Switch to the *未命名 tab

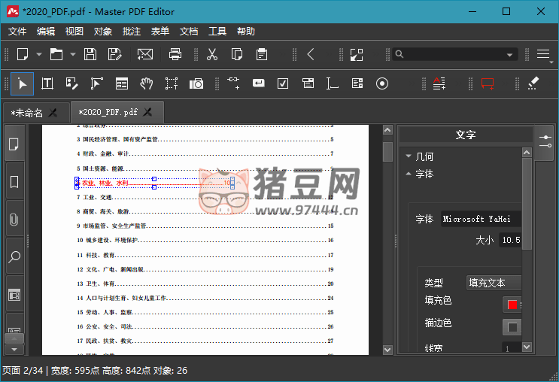[27, 112]
